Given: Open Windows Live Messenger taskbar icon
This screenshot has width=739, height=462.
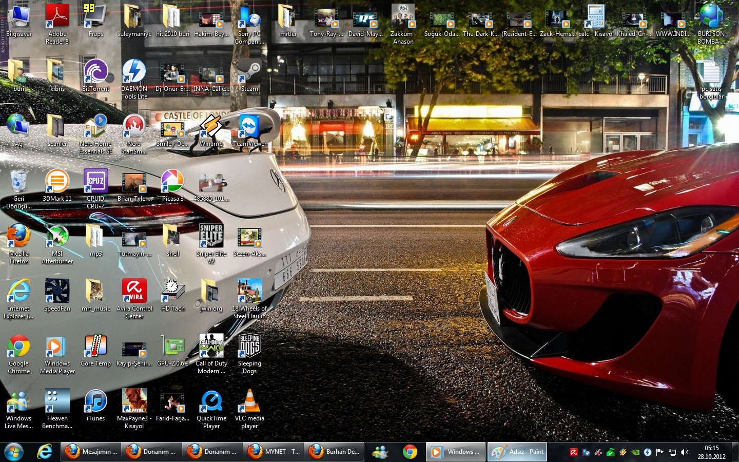Looking at the screenshot, I should point(380,452).
